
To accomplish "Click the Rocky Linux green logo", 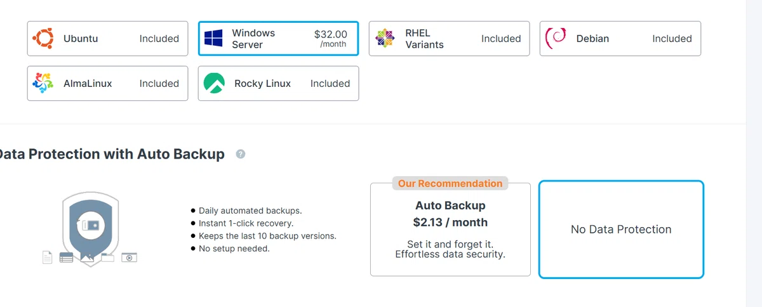I will click(x=213, y=83).
